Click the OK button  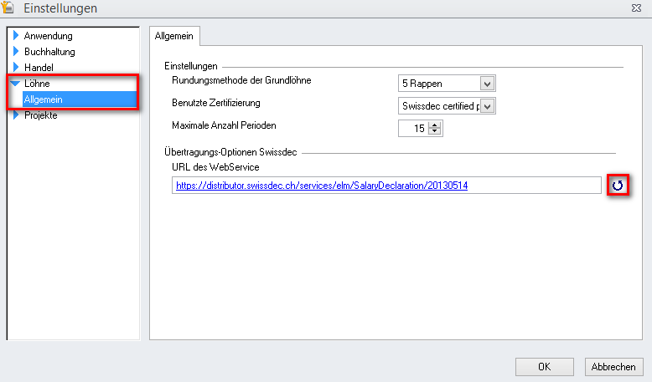click(x=544, y=367)
